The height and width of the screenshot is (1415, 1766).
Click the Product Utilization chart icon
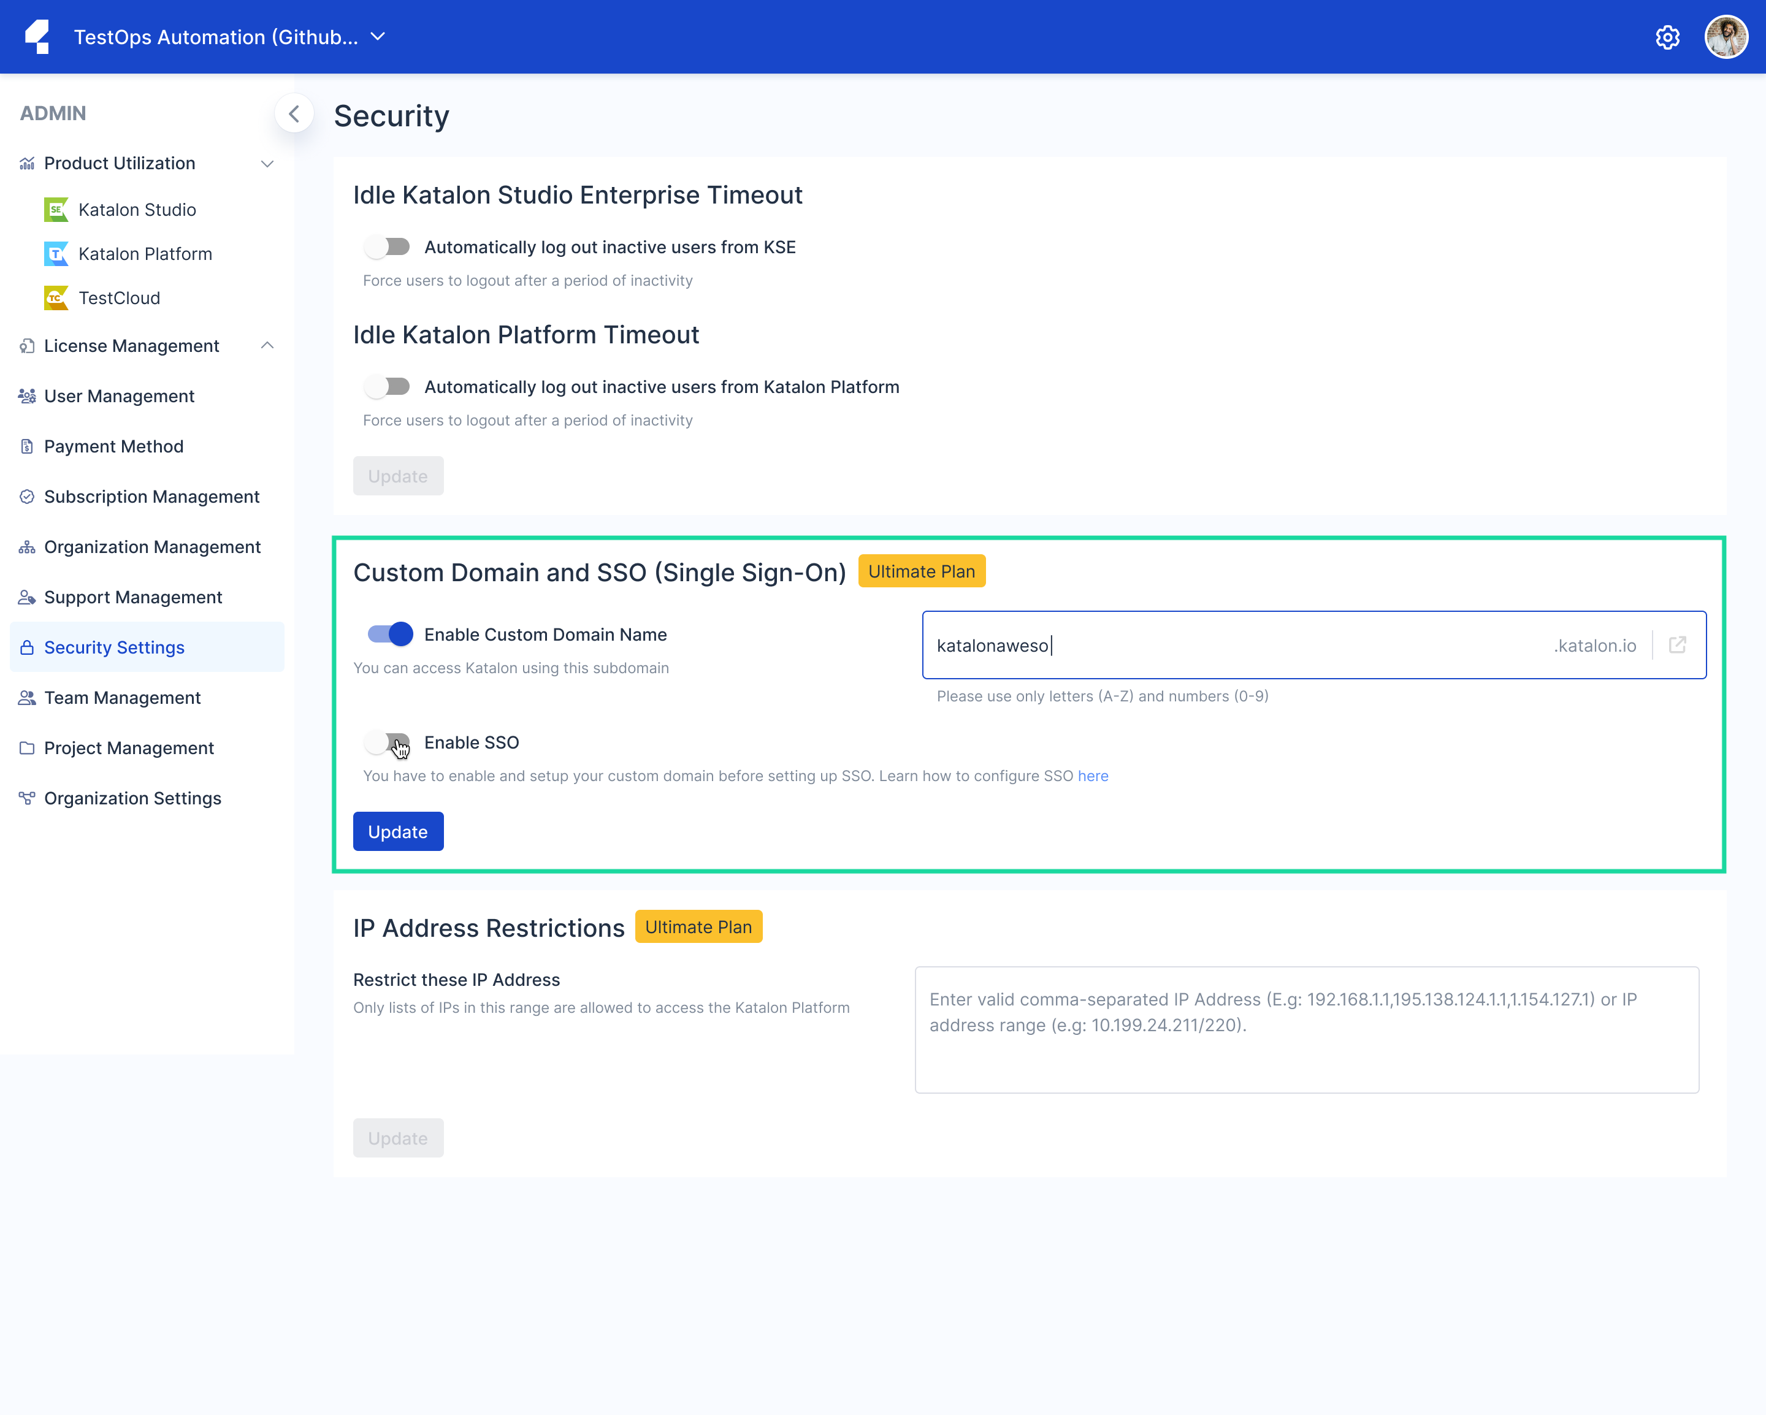27,164
